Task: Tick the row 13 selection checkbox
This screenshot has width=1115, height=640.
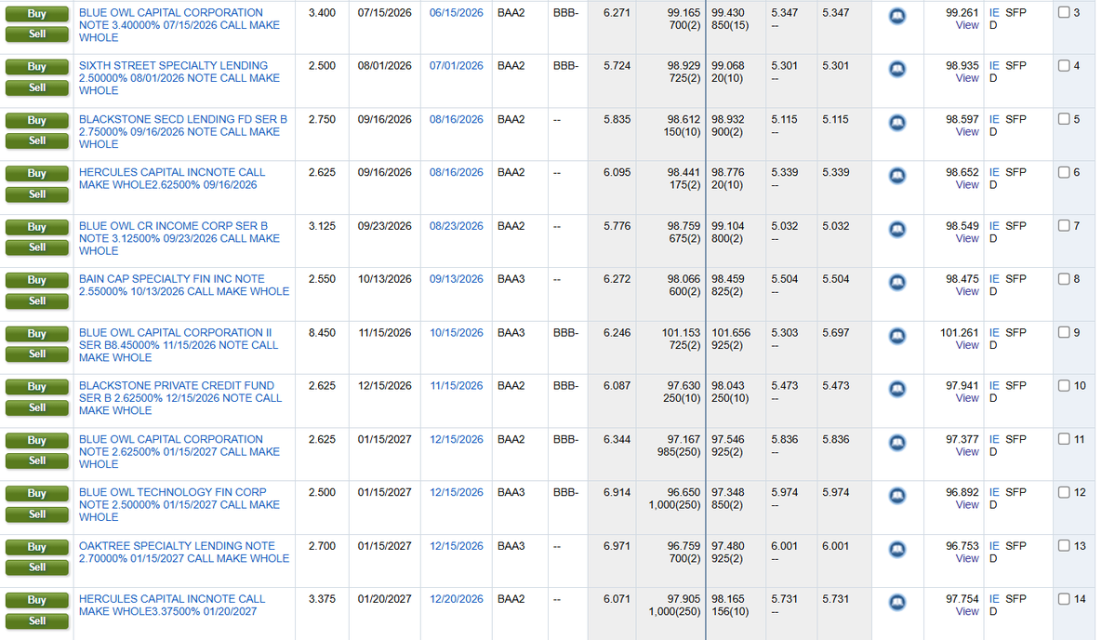Action: [1064, 545]
